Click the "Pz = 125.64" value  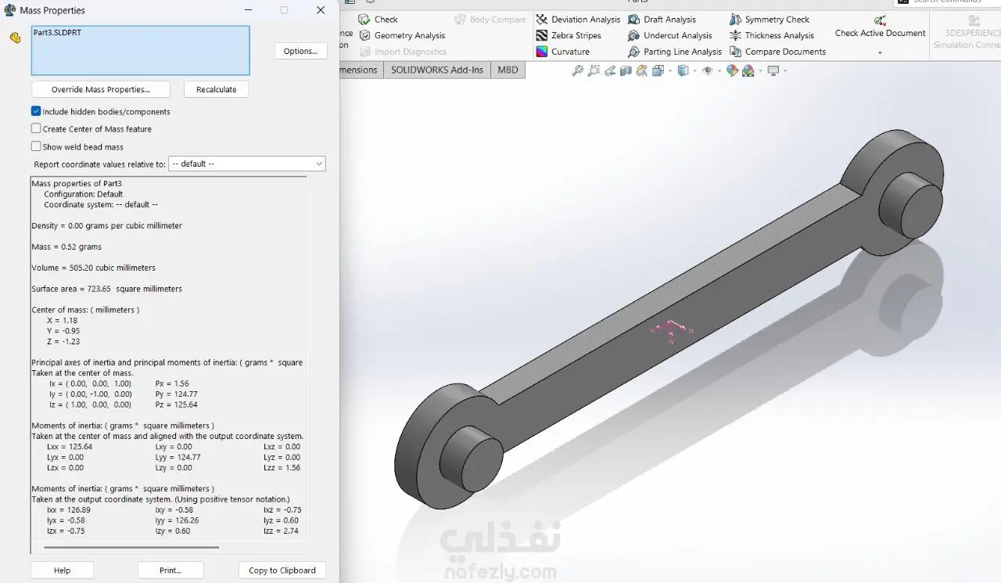[x=177, y=405]
